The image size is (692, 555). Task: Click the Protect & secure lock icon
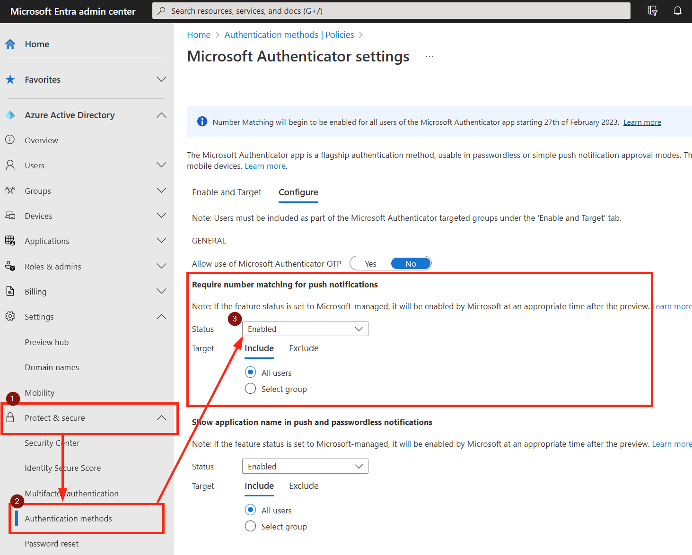click(10, 417)
